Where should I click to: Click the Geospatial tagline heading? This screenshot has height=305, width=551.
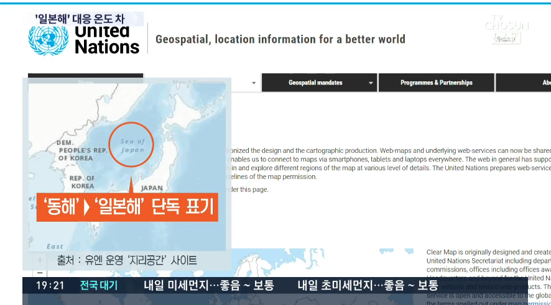280,40
